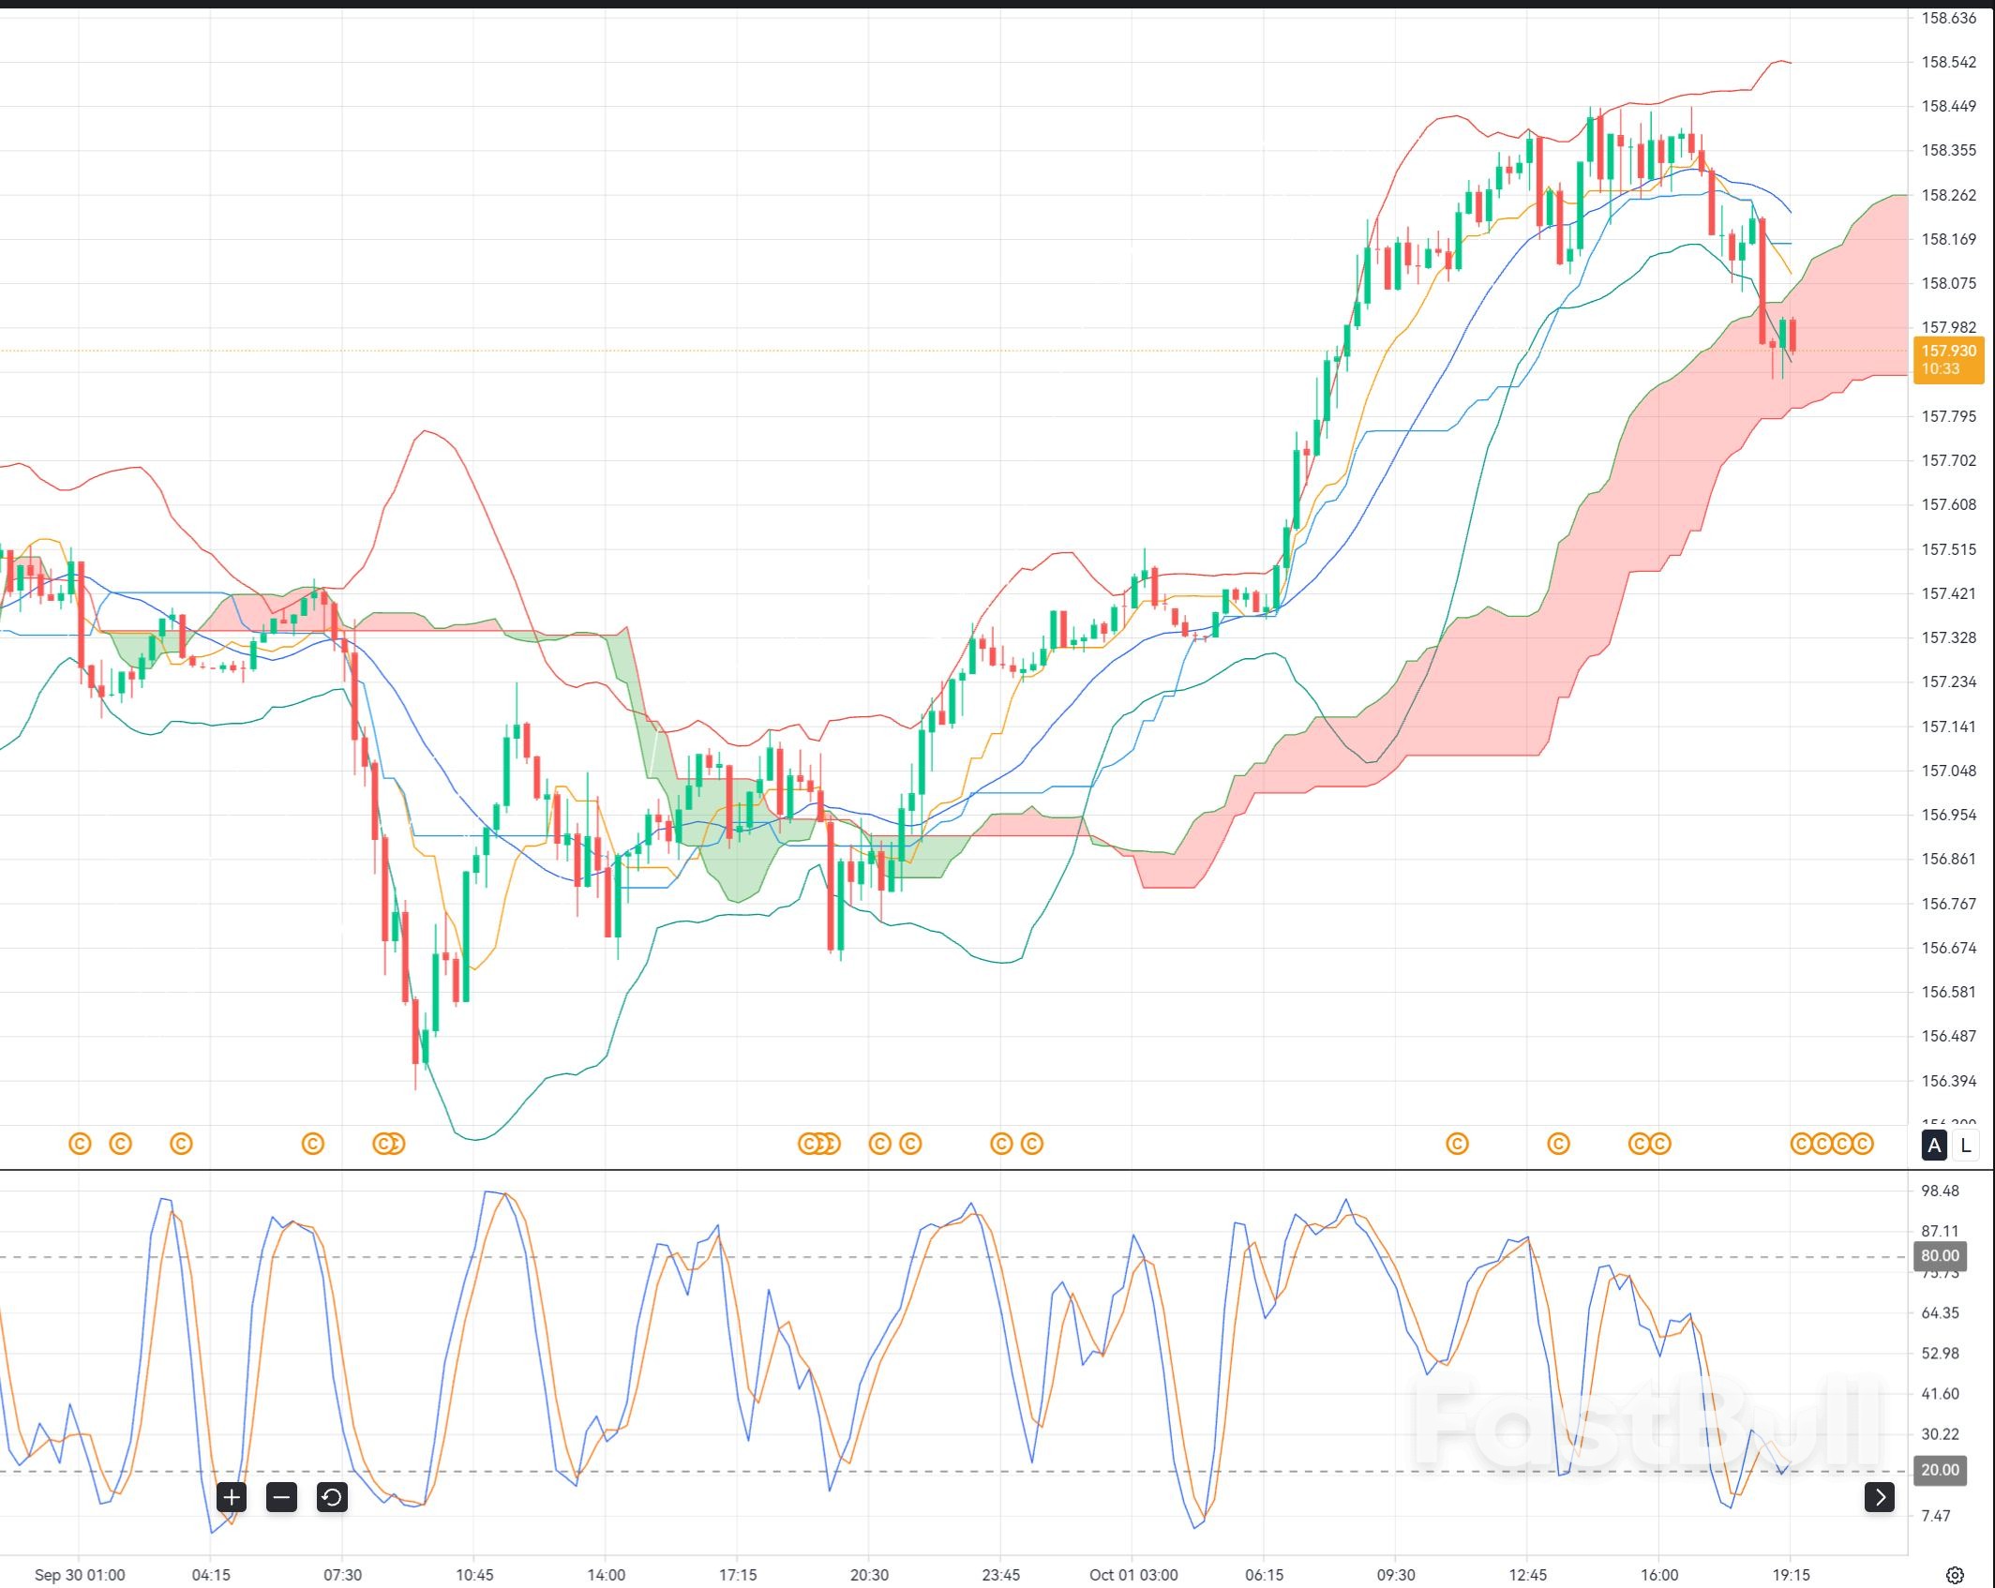Click the 156.394 price axis label
Screen dimensions: 1995x1588
pyautogui.click(x=1948, y=1081)
